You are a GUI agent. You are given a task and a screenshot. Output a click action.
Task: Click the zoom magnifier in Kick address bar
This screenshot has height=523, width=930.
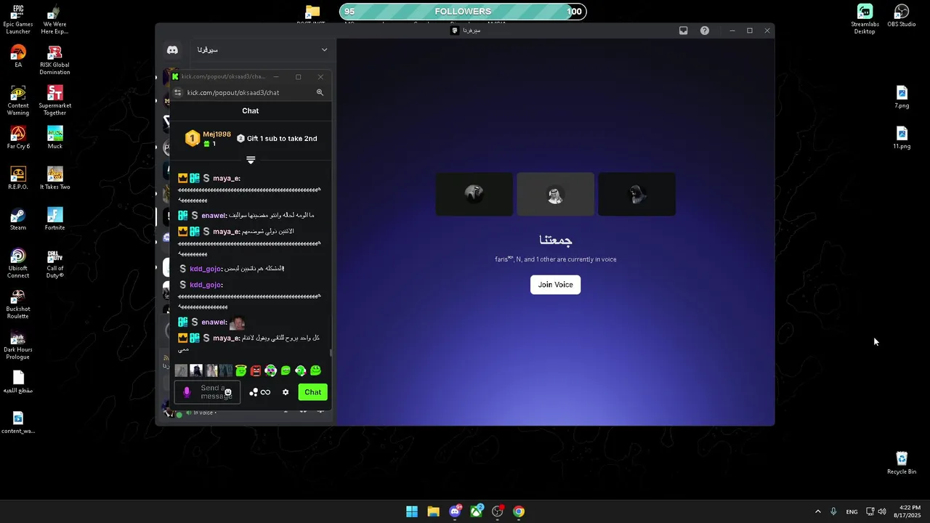pyautogui.click(x=320, y=92)
